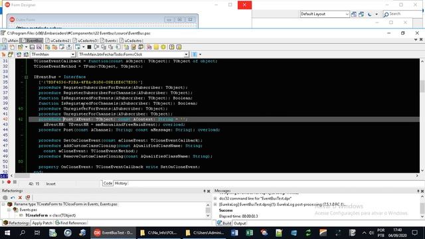
Task: Click the add file to project icon
Action: coord(47,47)
